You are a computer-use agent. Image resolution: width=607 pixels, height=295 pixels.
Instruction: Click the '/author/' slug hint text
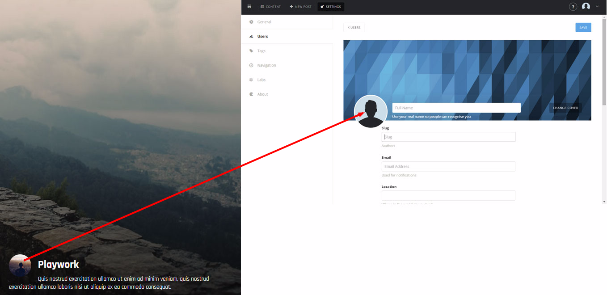388,146
